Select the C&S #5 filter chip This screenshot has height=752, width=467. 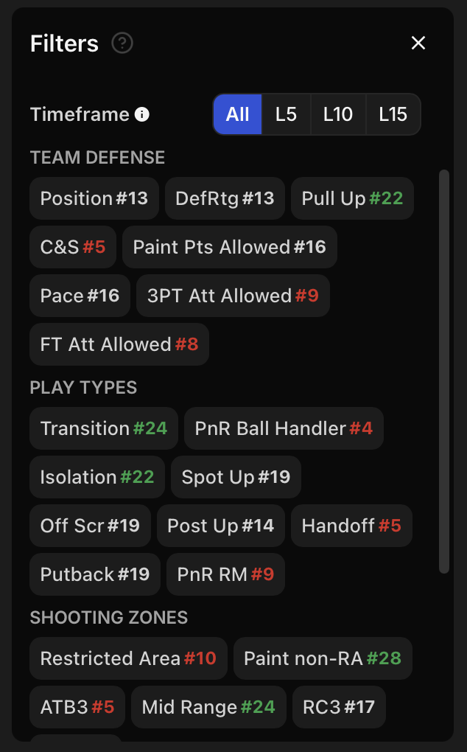(x=73, y=247)
